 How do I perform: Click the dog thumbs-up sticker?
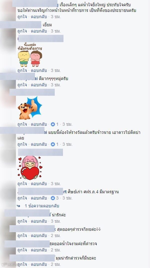[30, 108]
